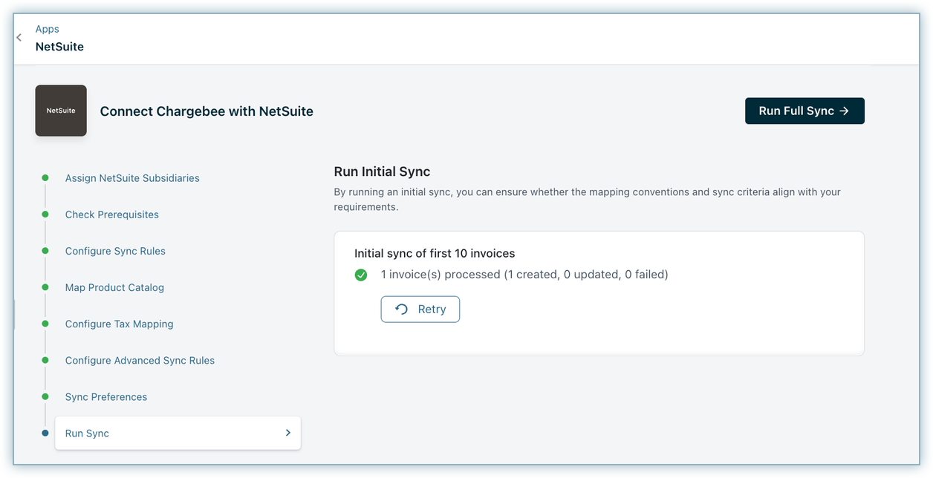The width and height of the screenshot is (933, 478).
Task: Click the Retry button
Action: tap(420, 310)
